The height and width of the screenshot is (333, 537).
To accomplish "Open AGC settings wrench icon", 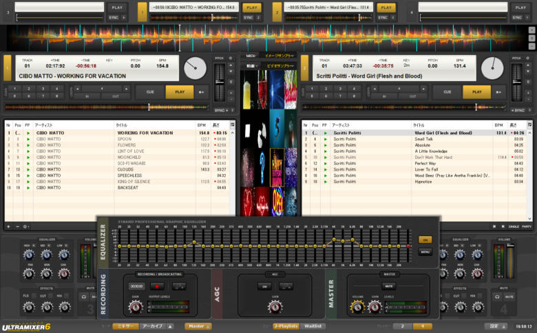I will [286, 286].
